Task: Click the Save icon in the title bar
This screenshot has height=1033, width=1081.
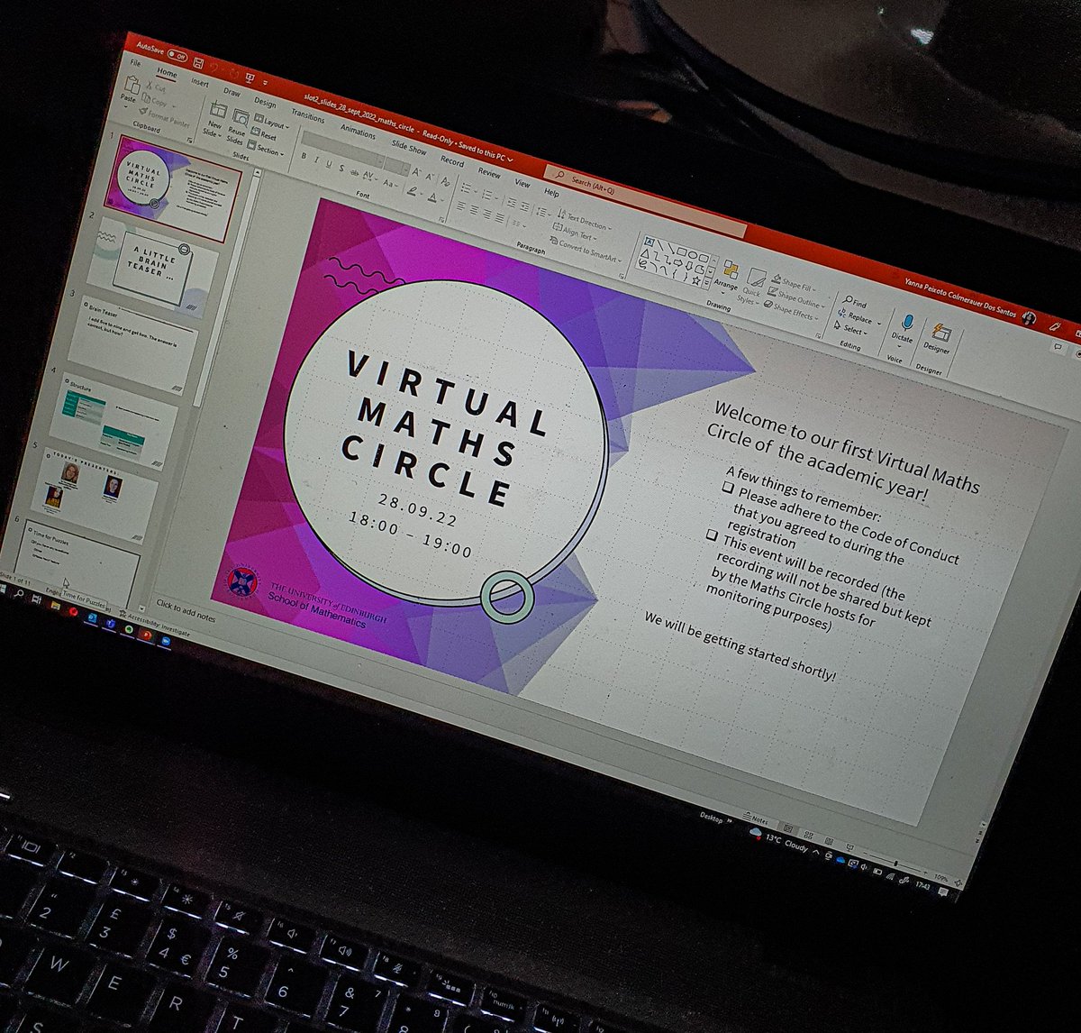Action: tap(198, 63)
